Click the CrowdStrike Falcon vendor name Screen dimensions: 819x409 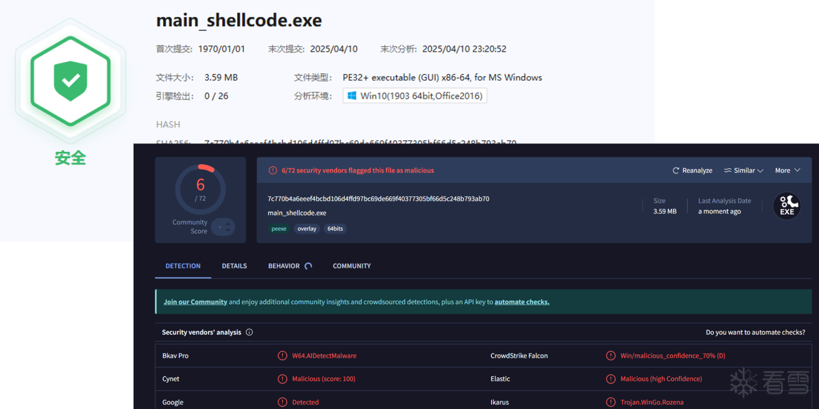coord(519,356)
